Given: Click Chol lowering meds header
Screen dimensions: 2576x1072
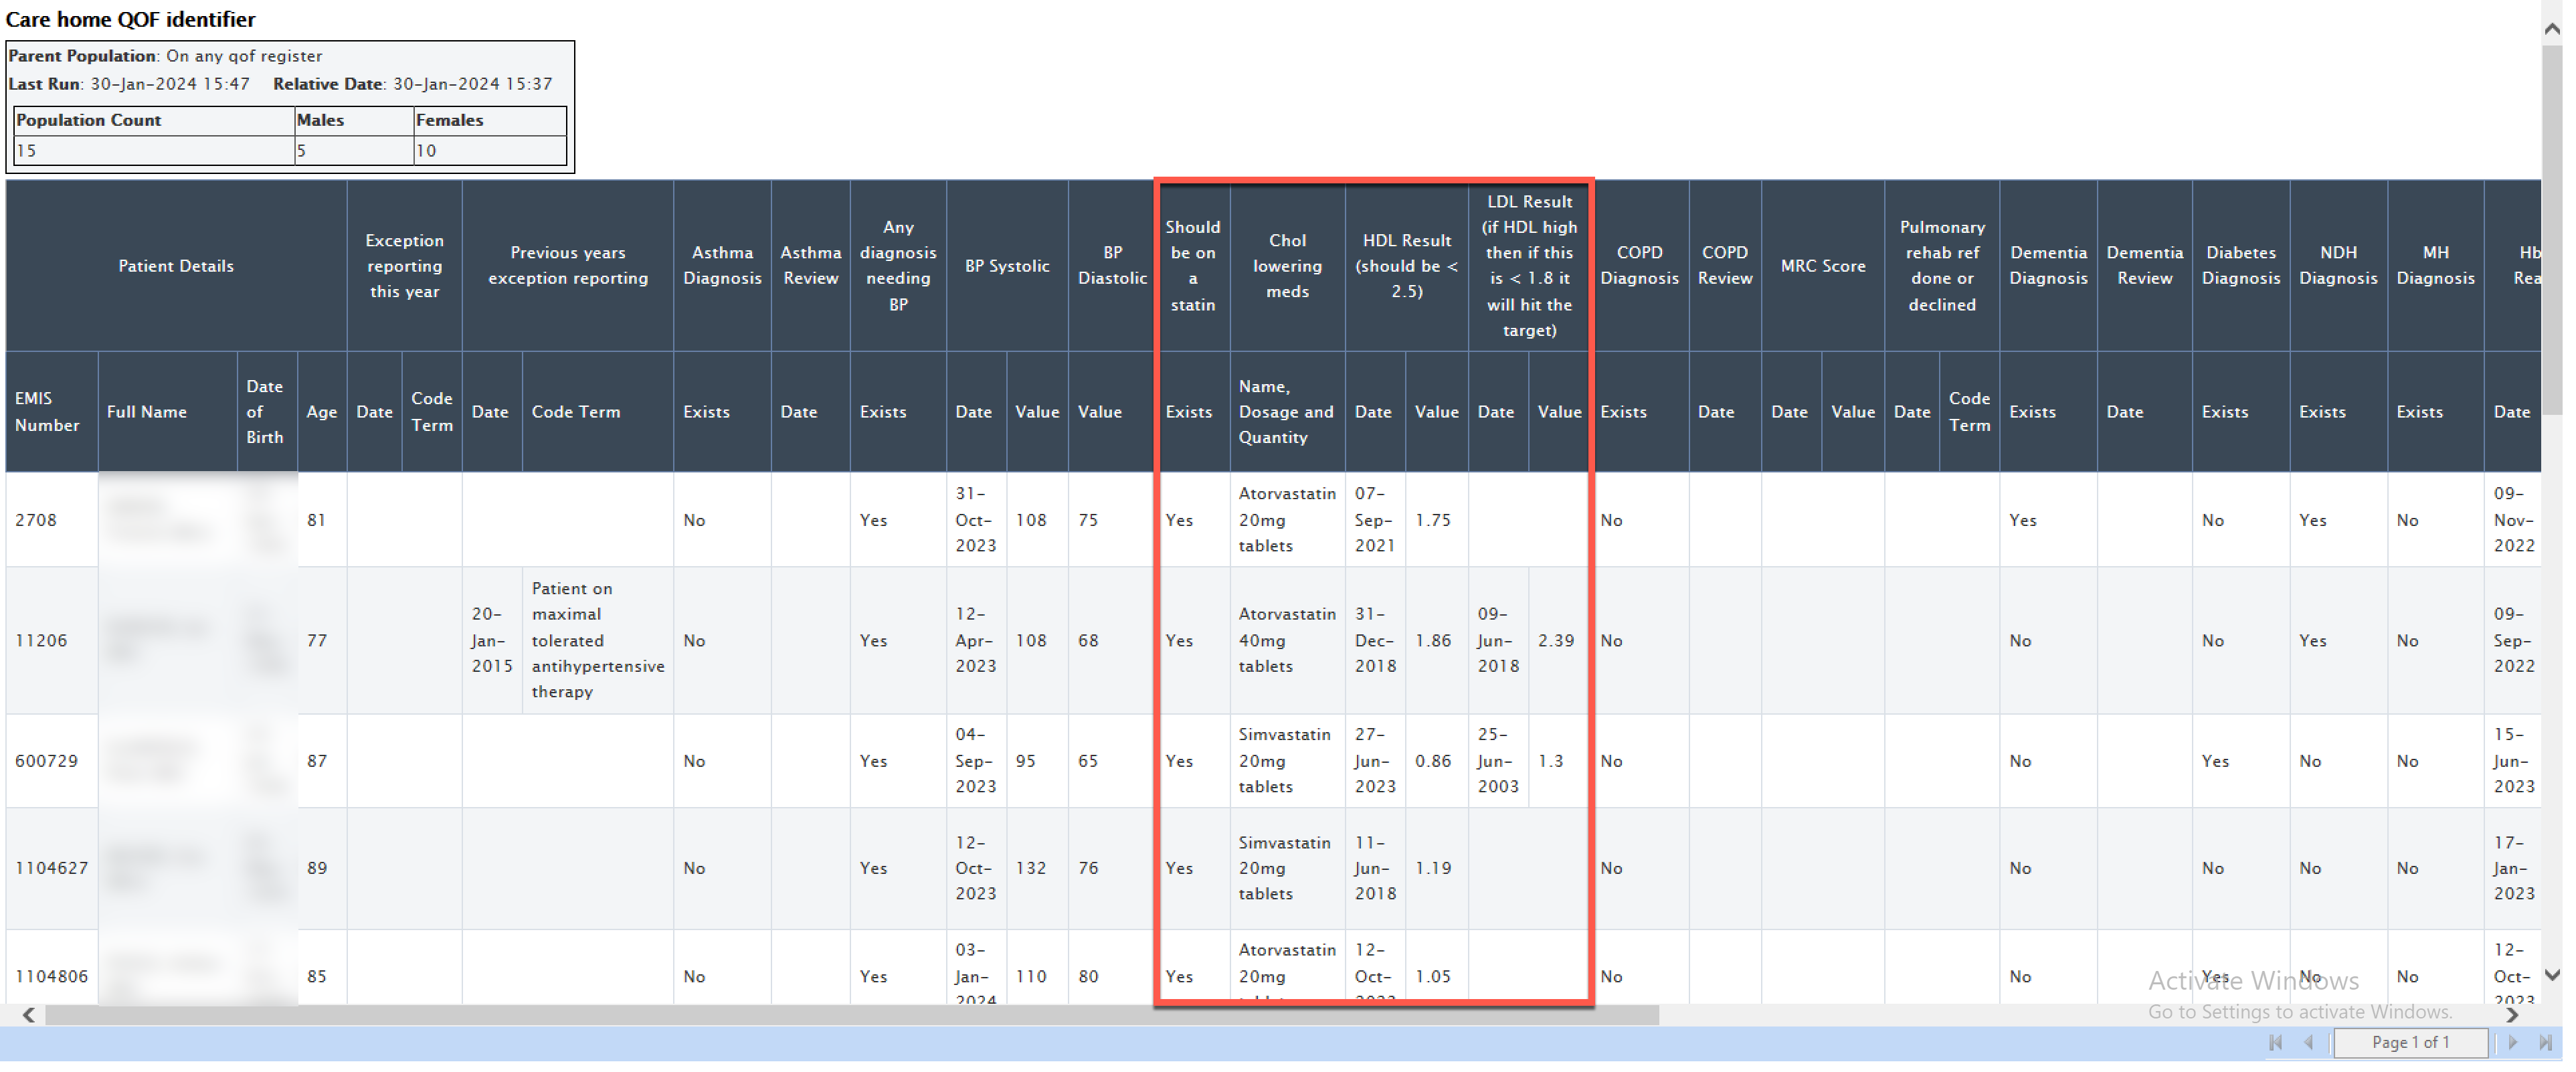Looking at the screenshot, I should [1287, 266].
